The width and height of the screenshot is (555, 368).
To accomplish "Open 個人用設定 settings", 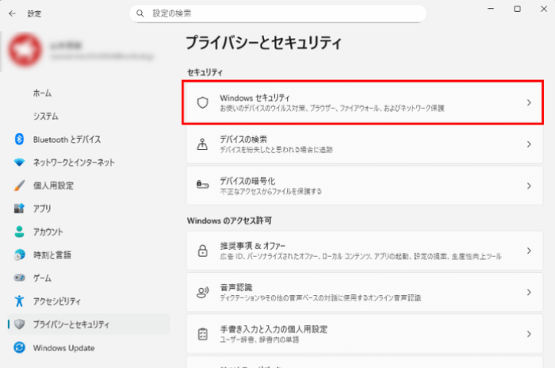I will tap(89, 186).
